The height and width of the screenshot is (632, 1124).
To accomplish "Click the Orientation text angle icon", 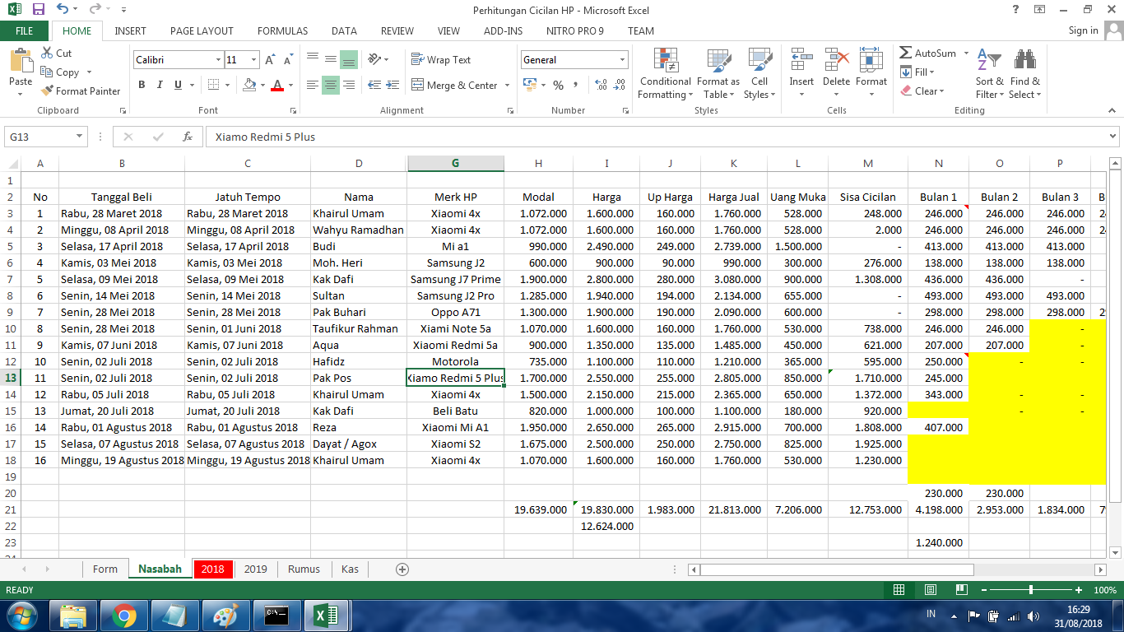I will (x=375, y=59).
